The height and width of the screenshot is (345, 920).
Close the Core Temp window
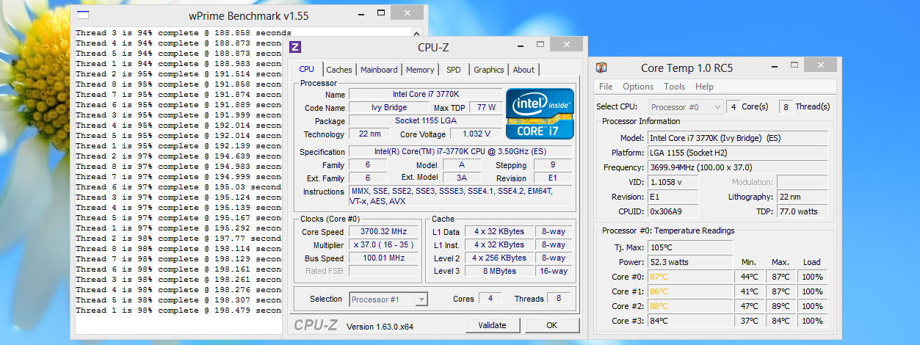[x=819, y=65]
